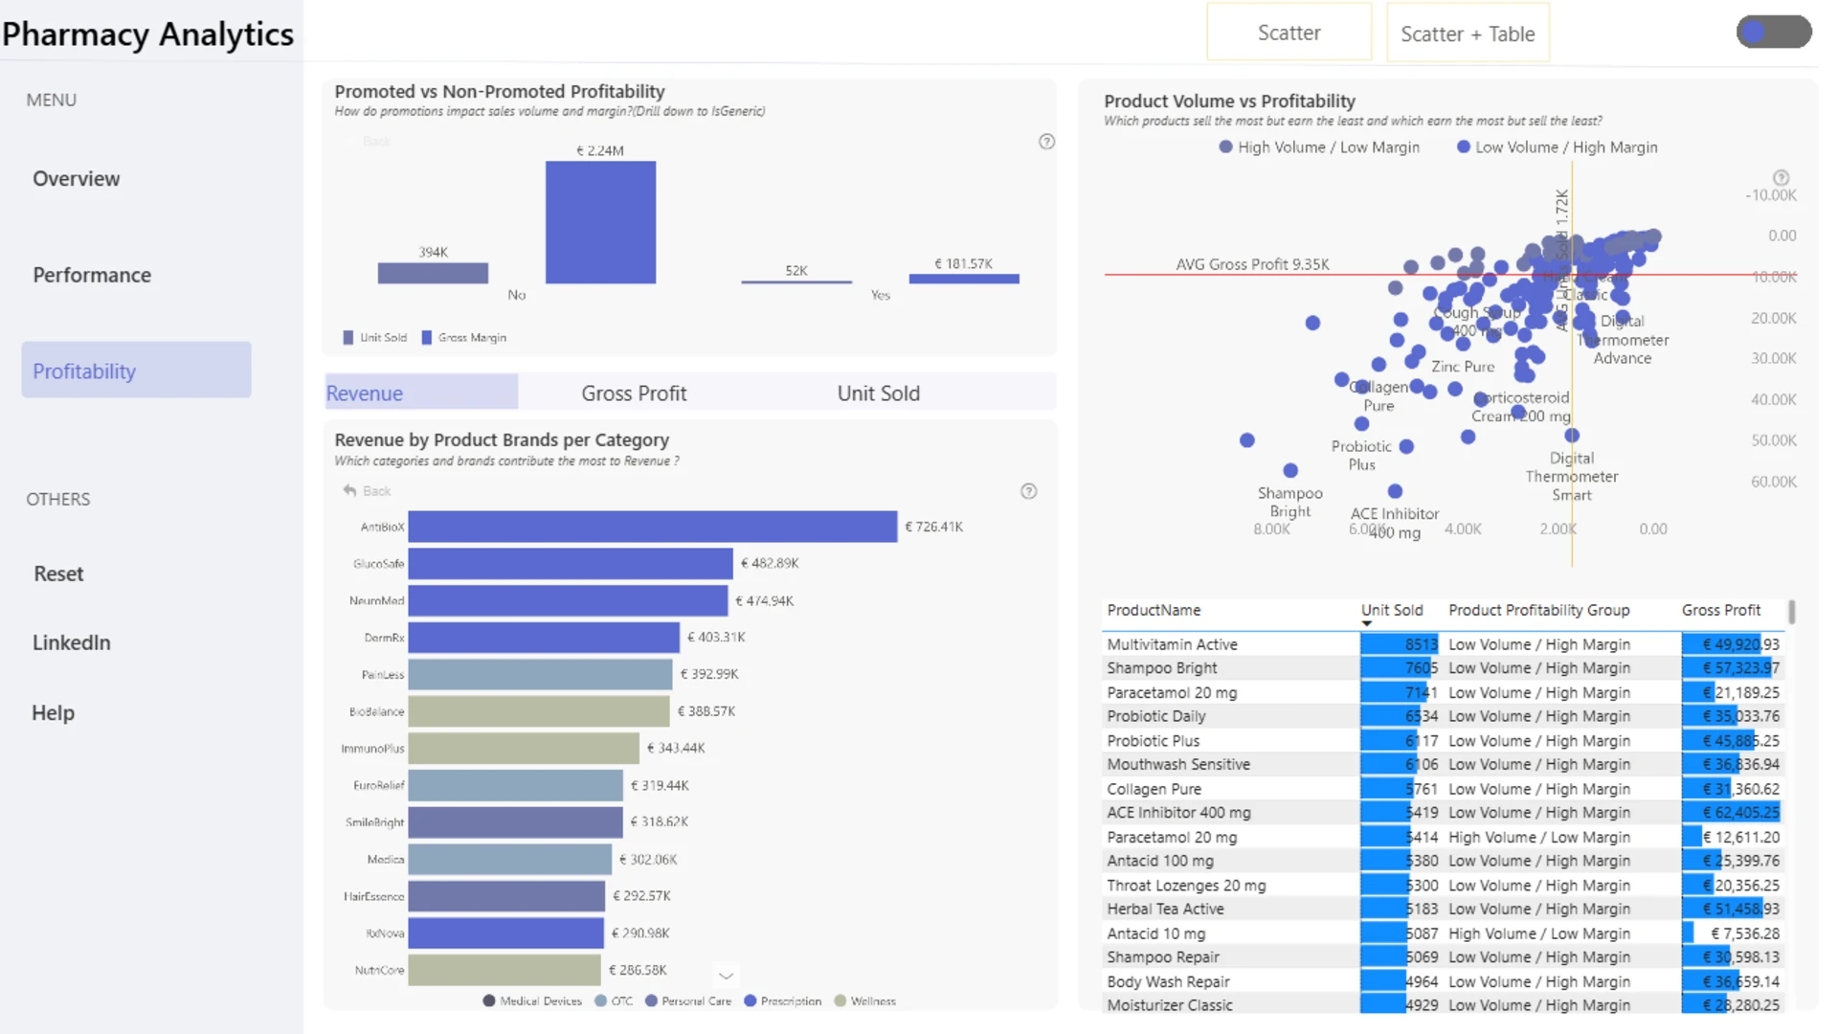Click the Scatter + Table button

[x=1468, y=34]
